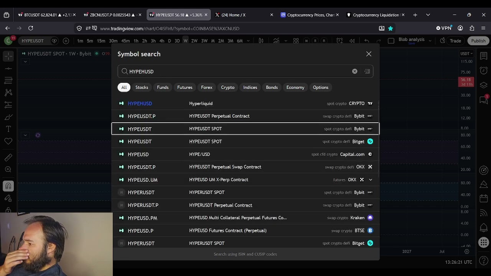
Task: Choose HYPERUSDT SPOT Bitget result
Action: coord(245,243)
